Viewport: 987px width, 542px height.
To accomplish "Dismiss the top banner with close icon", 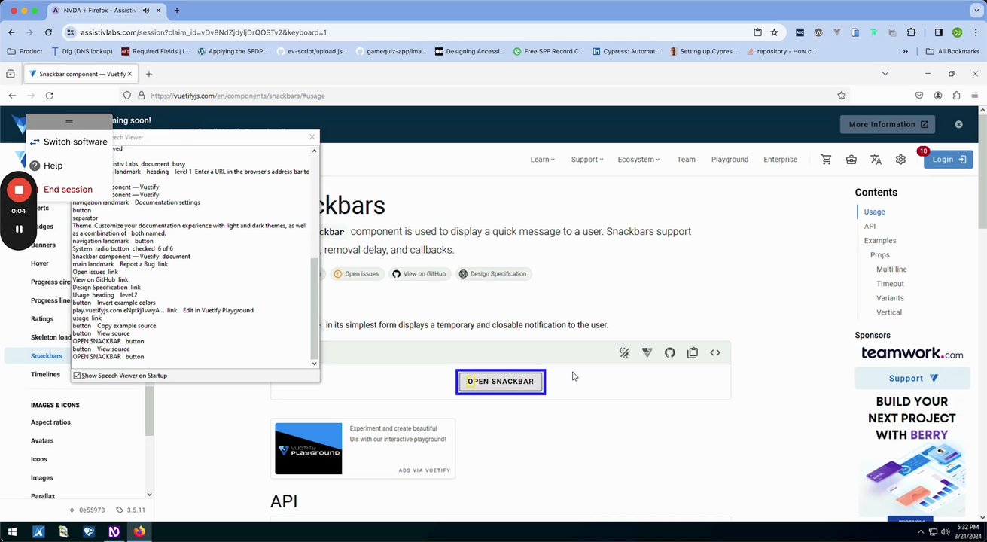I will pyautogui.click(x=958, y=124).
